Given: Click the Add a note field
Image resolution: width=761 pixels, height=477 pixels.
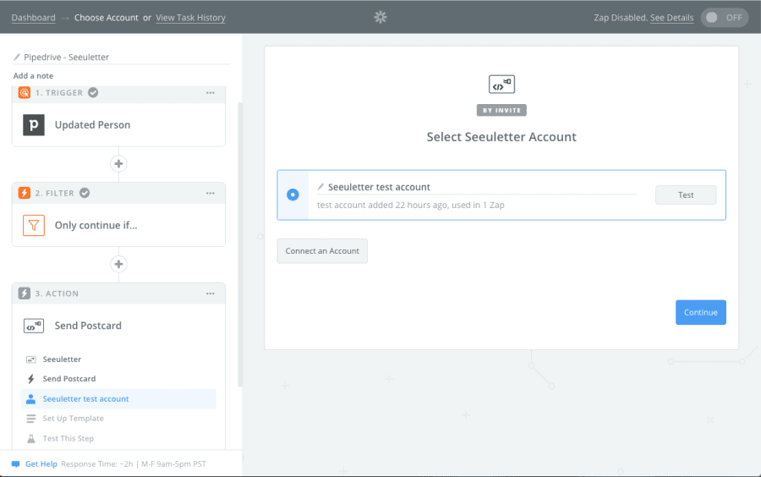Looking at the screenshot, I should (34, 76).
